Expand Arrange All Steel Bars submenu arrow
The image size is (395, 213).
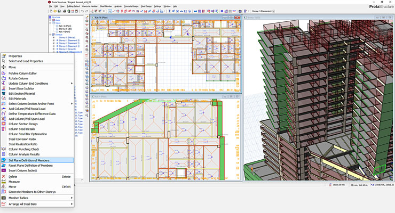(72, 204)
